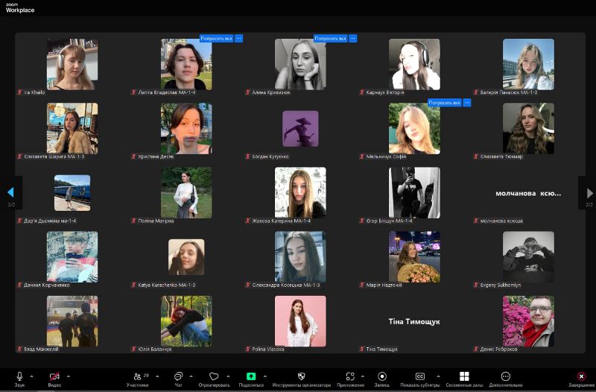Screen dimensions: 596x392
Task: Click muted mic icon of Христина Десяк
Action: click(133, 157)
